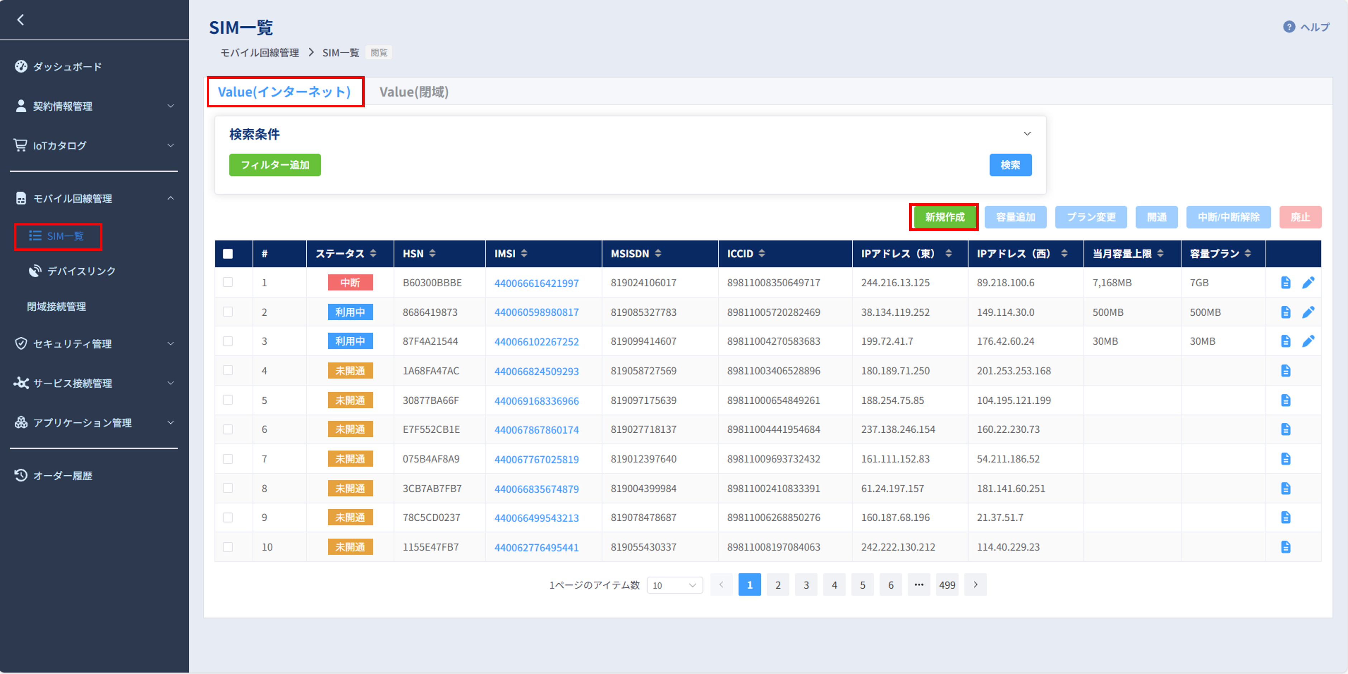Open the items-per-page dropdown showing 10
Image resolution: width=1348 pixels, height=674 pixels.
pyautogui.click(x=674, y=585)
